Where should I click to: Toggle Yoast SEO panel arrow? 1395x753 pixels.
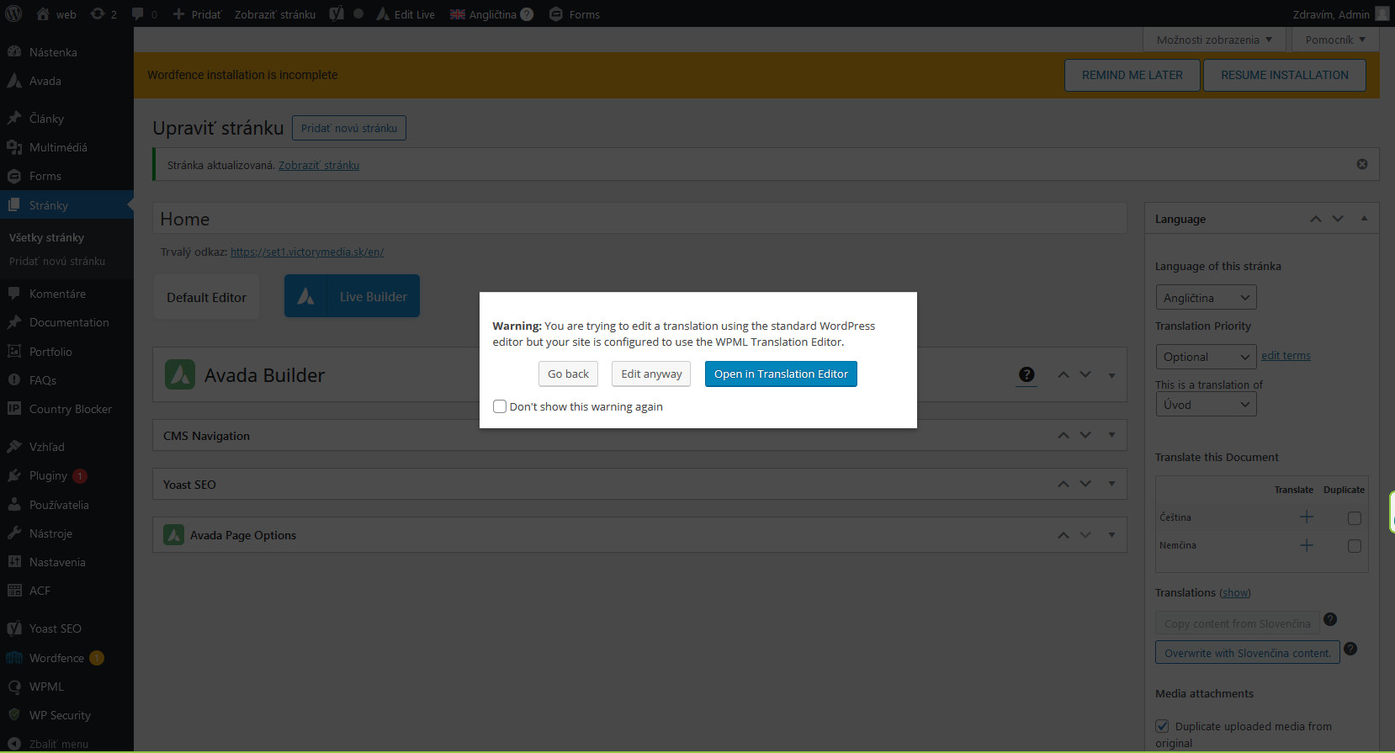(1111, 484)
